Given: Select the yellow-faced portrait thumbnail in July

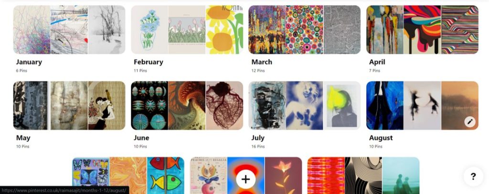Looking at the screenshot, I should (342, 105).
